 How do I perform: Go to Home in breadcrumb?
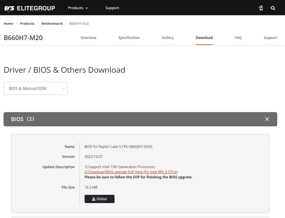[x=8, y=23]
